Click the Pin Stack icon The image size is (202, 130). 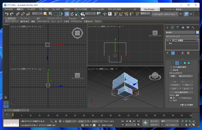pos(167,53)
